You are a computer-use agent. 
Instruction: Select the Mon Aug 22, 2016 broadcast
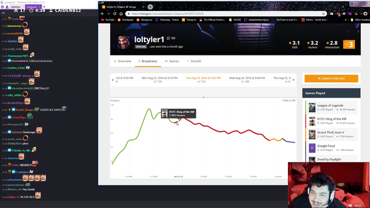160,80
